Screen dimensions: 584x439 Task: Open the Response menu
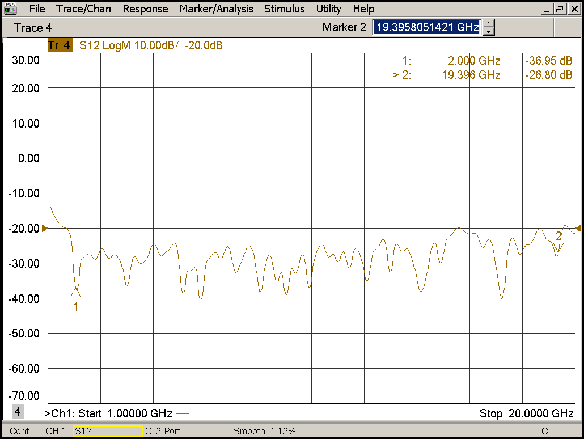click(x=145, y=9)
